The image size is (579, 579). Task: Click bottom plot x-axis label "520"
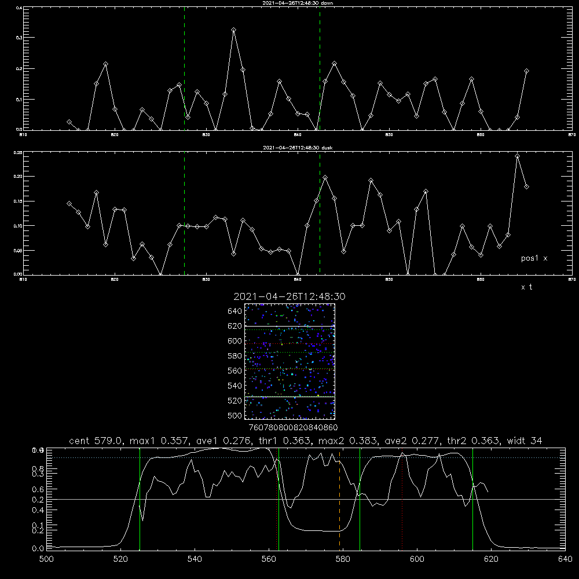coord(120,559)
